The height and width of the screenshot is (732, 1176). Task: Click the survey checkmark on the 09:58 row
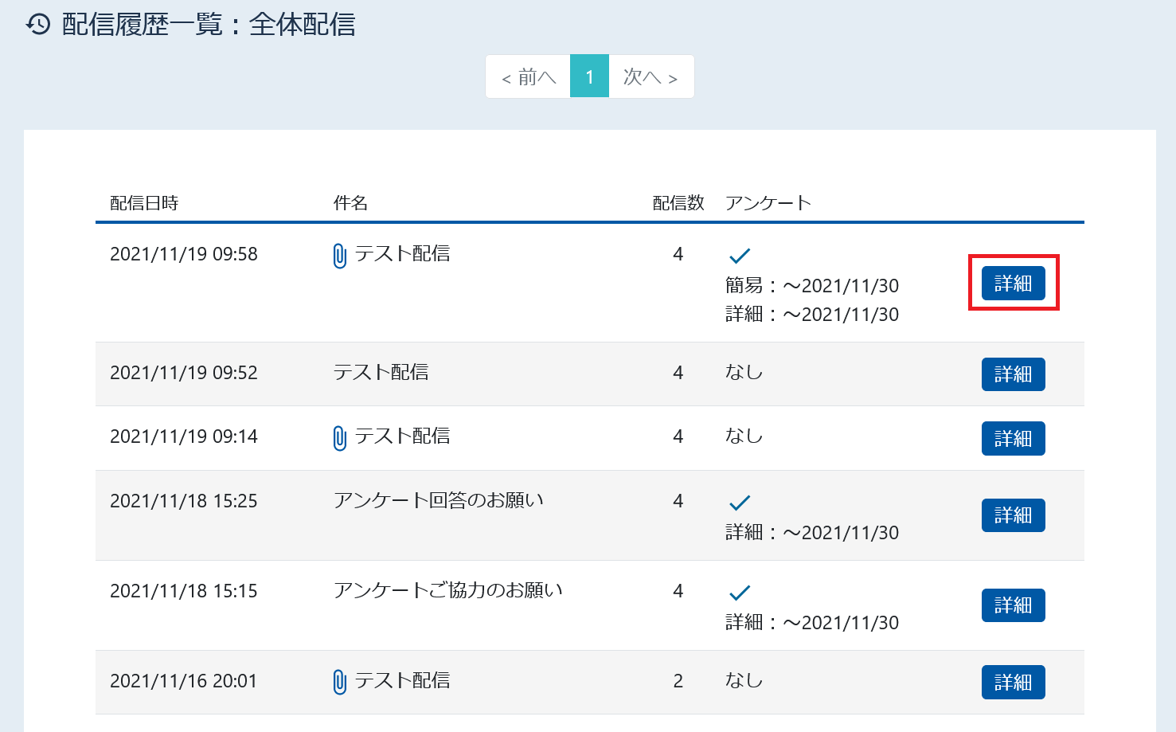click(x=740, y=256)
